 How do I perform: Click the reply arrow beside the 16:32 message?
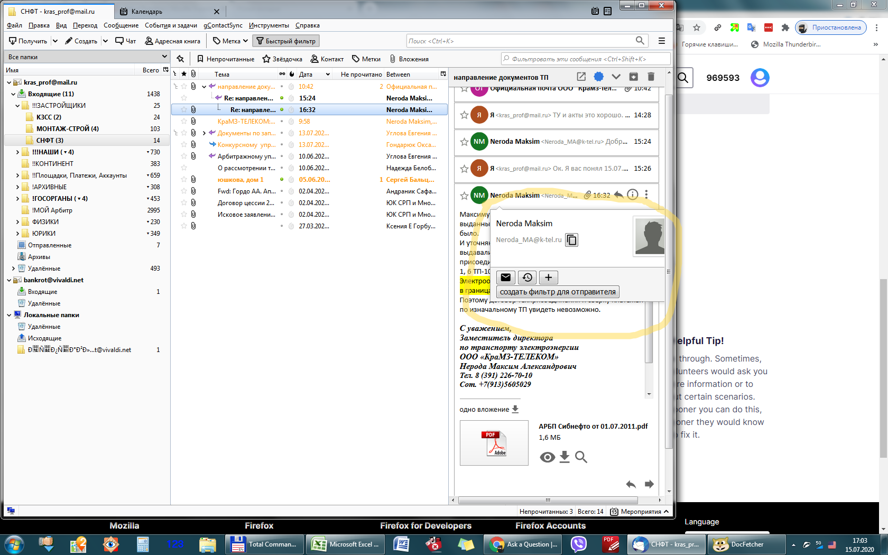[x=618, y=195]
